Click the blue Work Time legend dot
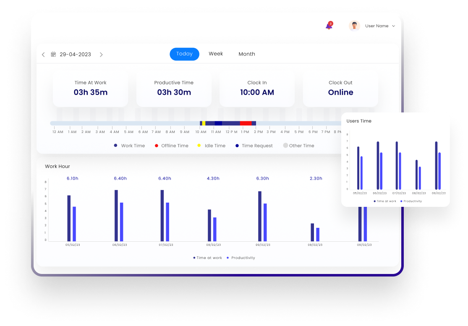The height and width of the screenshot is (326, 468). (115, 145)
